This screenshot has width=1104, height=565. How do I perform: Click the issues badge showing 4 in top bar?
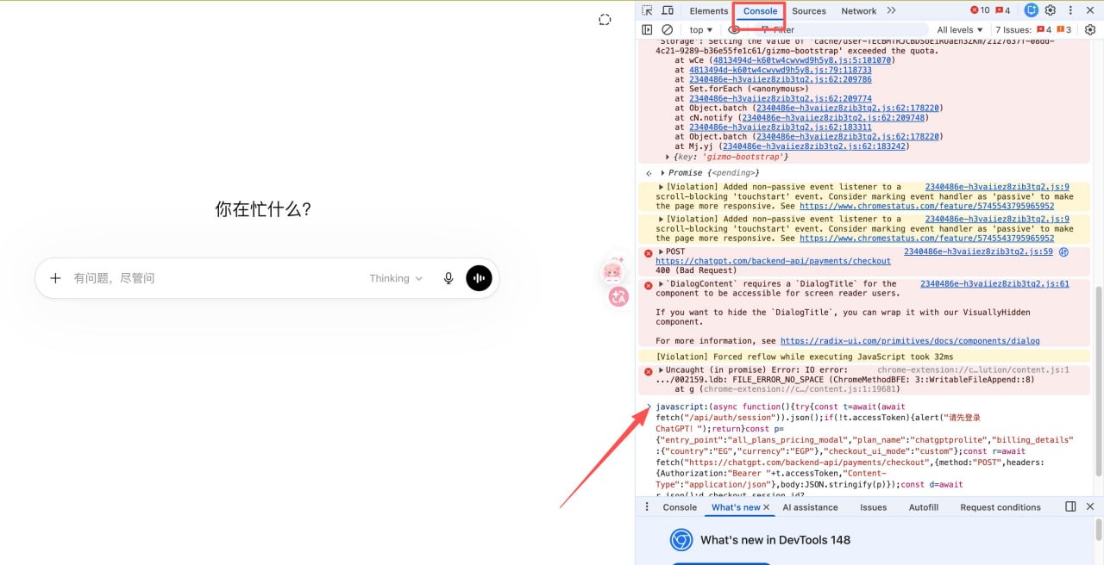[1003, 10]
